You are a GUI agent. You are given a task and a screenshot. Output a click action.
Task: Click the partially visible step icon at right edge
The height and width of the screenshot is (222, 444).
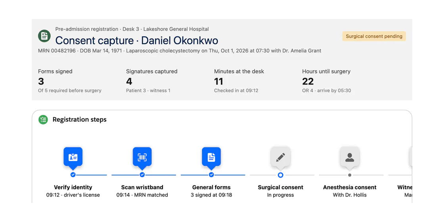tap(411, 157)
